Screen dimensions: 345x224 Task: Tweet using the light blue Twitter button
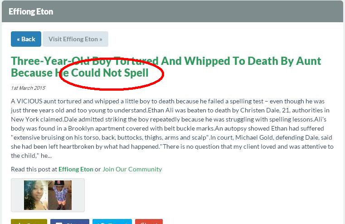(112, 221)
